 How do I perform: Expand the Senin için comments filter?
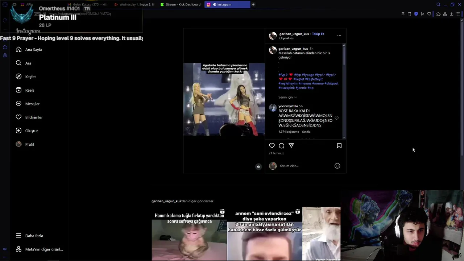pos(287,97)
